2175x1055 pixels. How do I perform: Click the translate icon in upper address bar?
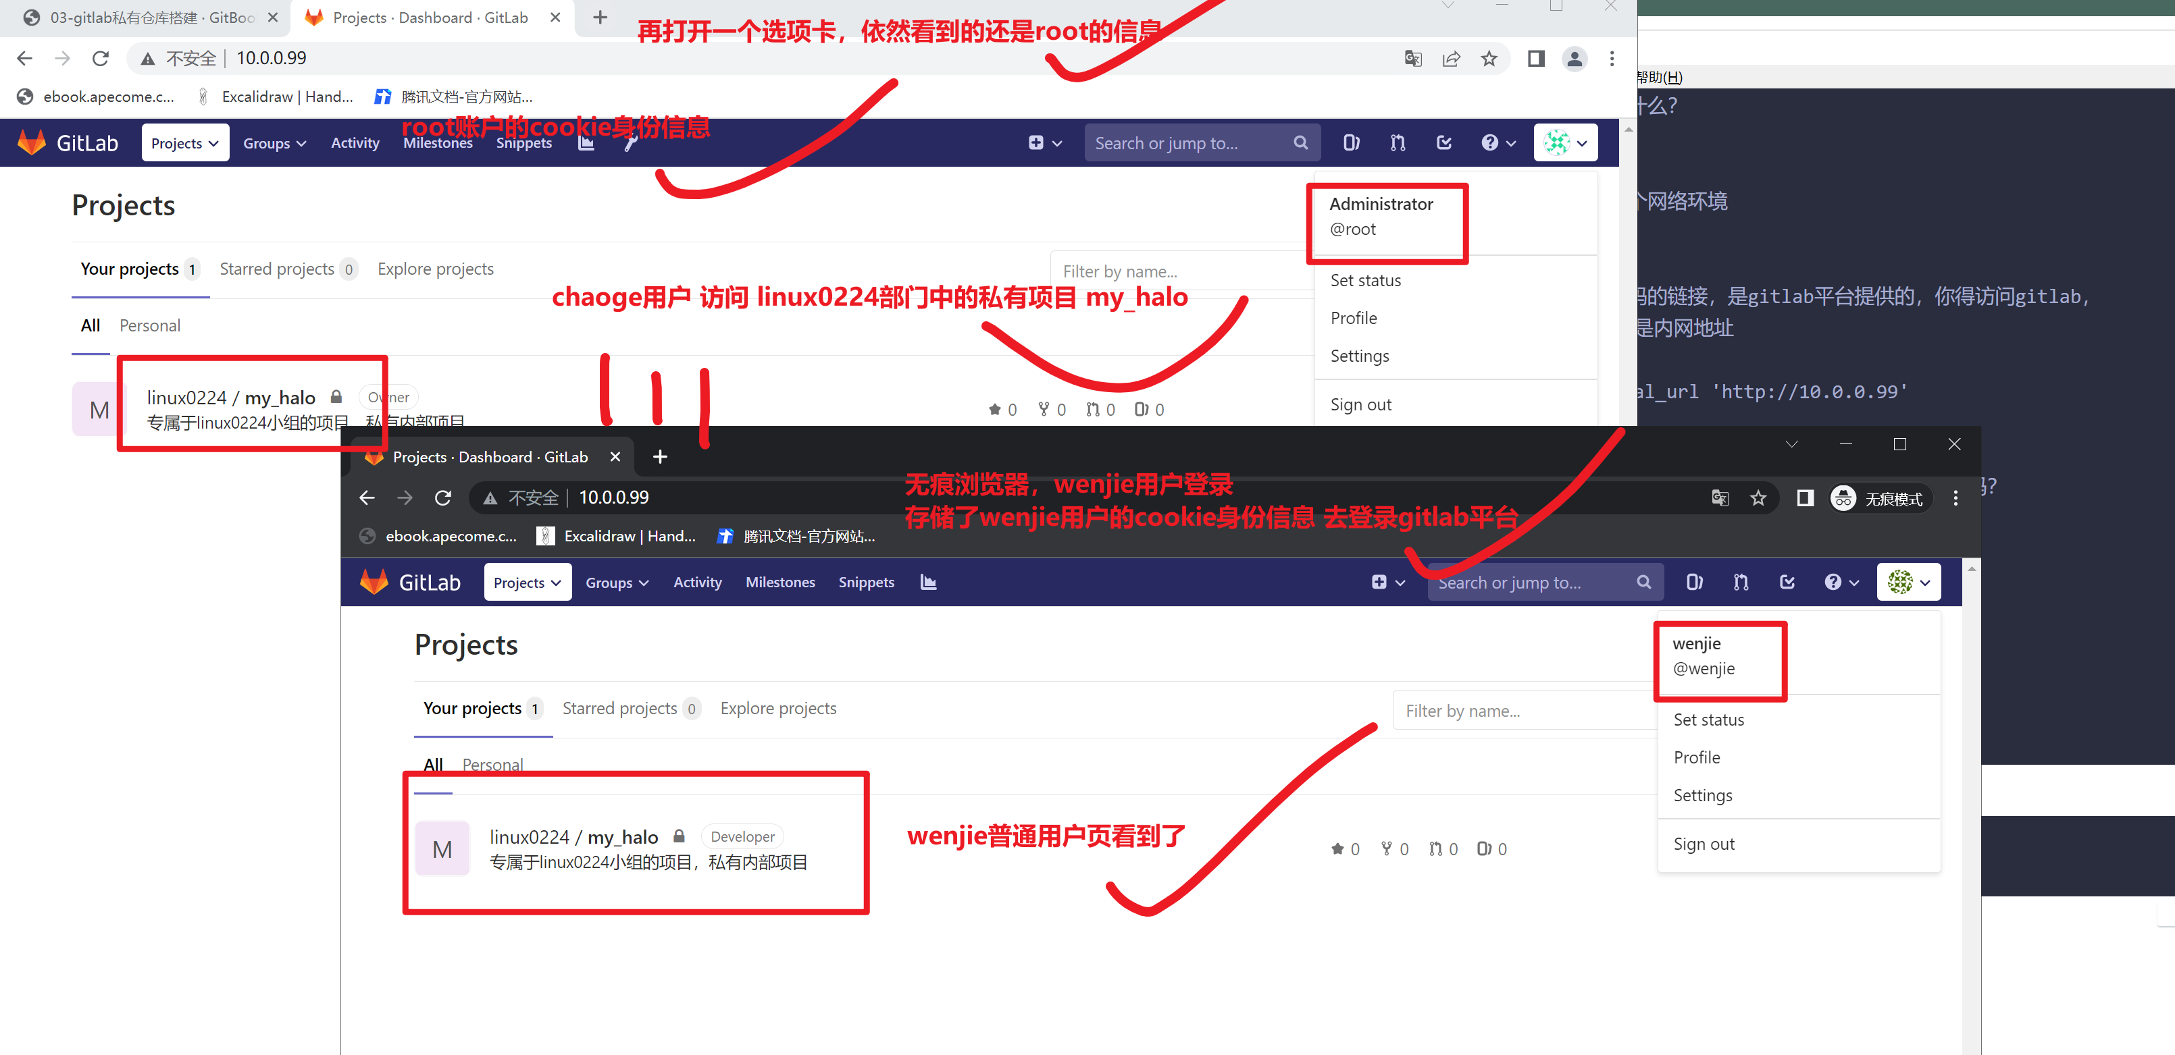(x=1412, y=58)
